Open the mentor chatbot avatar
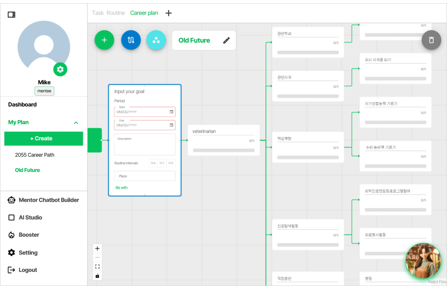The image size is (447, 286). click(x=423, y=261)
